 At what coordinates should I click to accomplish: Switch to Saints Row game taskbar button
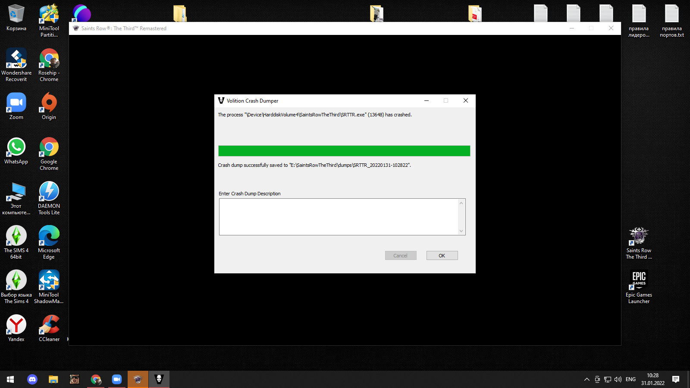point(138,379)
